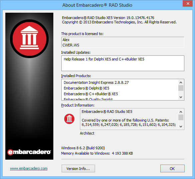Click the Product Information scrollbar thumb
This screenshot has width=195, height=179.
click(x=181, y=118)
